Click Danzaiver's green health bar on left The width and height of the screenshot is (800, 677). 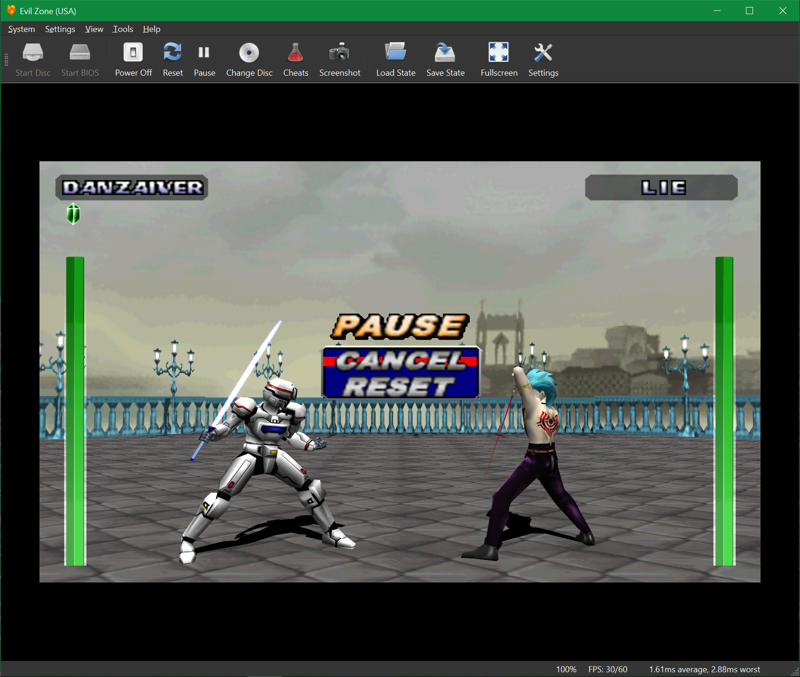tap(75, 411)
